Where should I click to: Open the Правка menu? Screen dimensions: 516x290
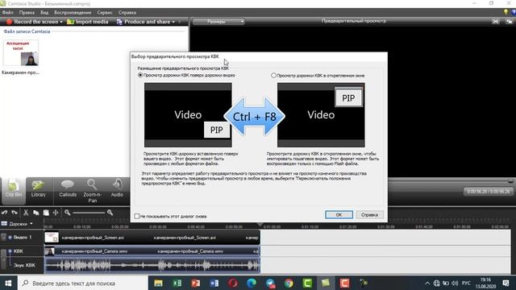tap(27, 13)
